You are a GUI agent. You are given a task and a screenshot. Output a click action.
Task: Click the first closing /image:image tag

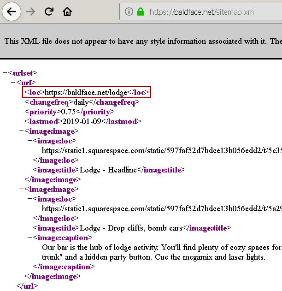[53, 179]
